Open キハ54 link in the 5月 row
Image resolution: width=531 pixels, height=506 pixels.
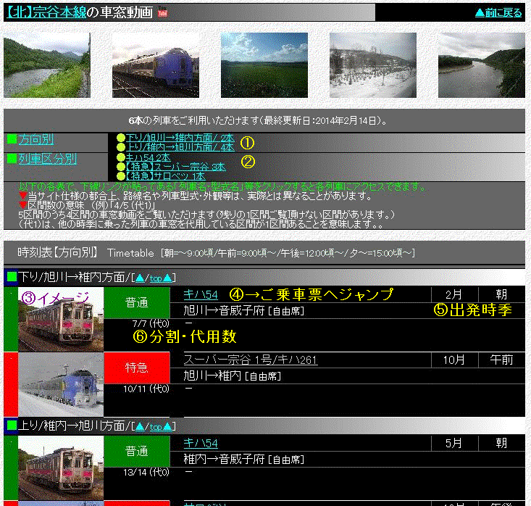click(201, 444)
